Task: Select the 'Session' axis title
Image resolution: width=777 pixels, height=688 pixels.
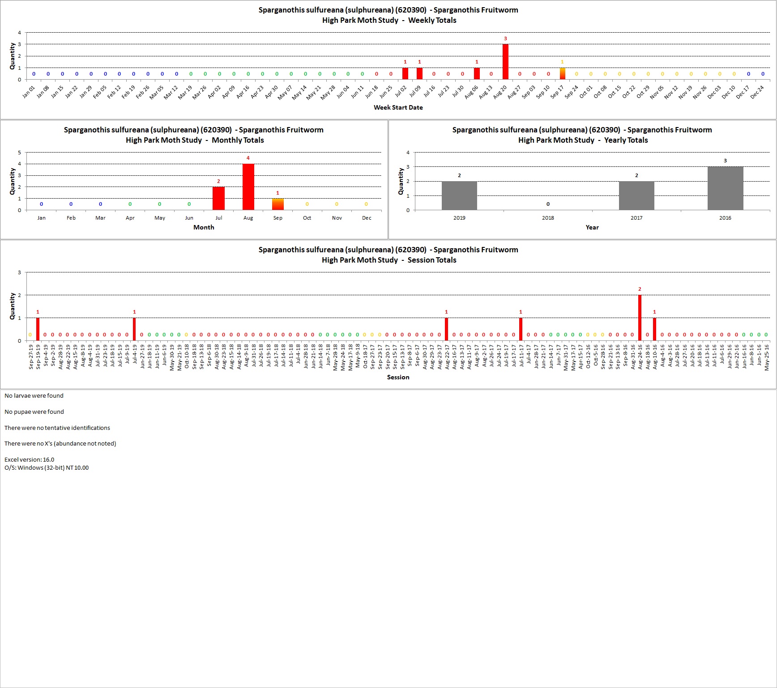Action: 398,377
